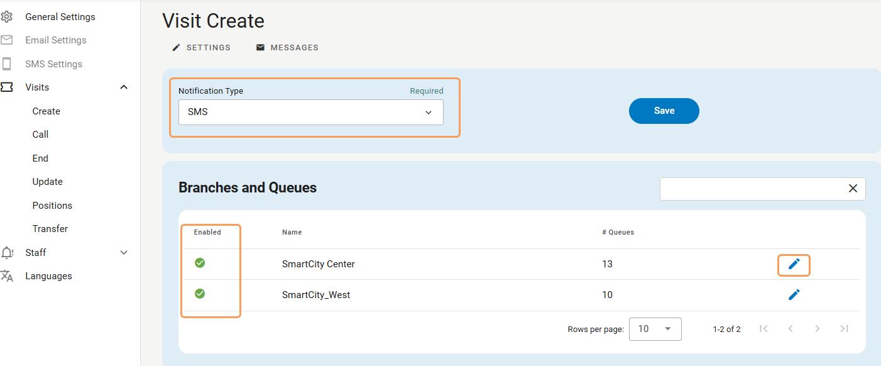Collapse the Visits menu section
881x366 pixels.
point(124,87)
